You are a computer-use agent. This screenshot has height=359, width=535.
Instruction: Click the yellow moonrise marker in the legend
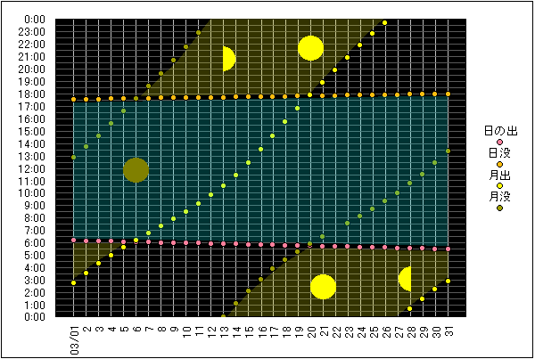tap(499, 186)
